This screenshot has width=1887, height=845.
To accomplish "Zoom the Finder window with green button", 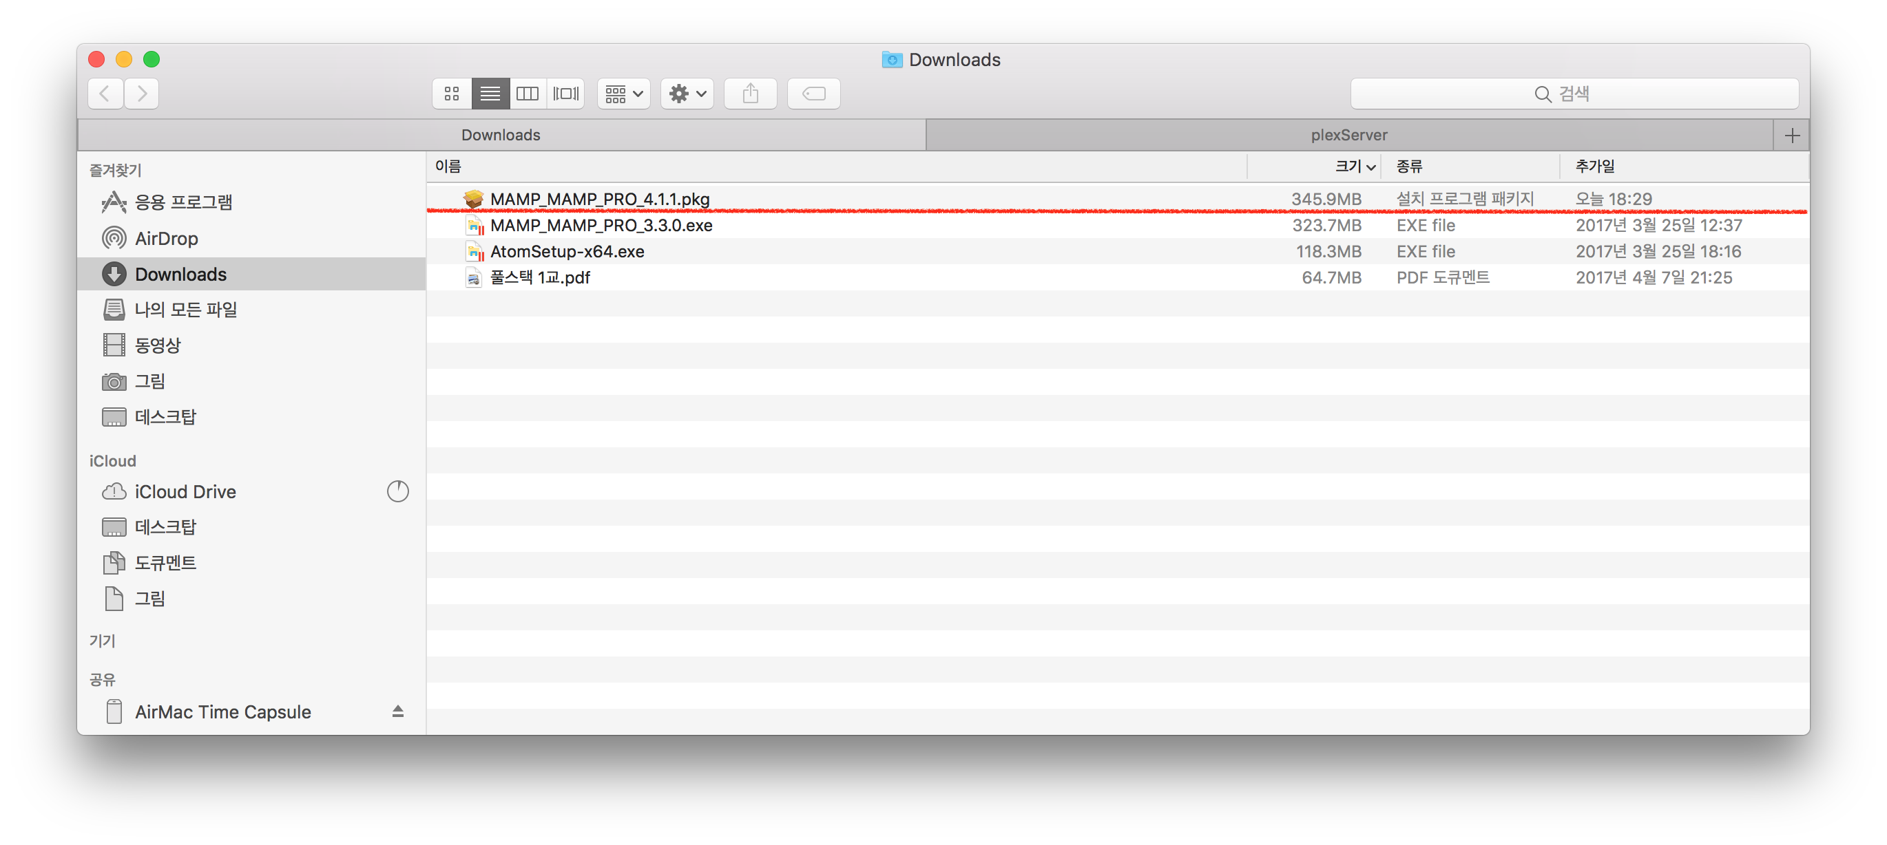I will [152, 59].
